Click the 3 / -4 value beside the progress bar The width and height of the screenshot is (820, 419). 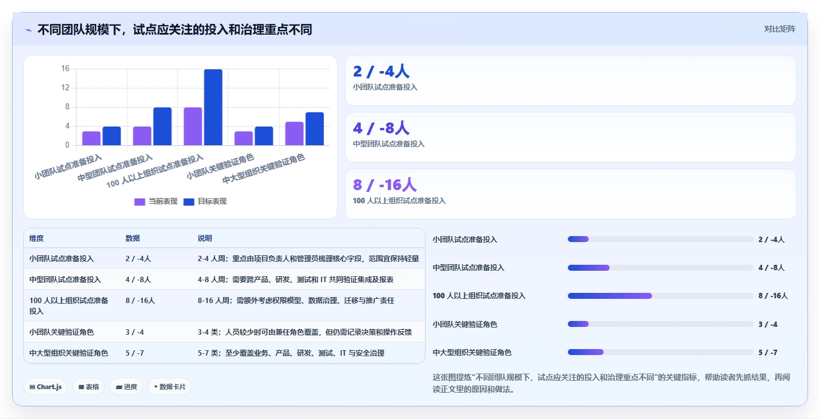tap(768, 324)
